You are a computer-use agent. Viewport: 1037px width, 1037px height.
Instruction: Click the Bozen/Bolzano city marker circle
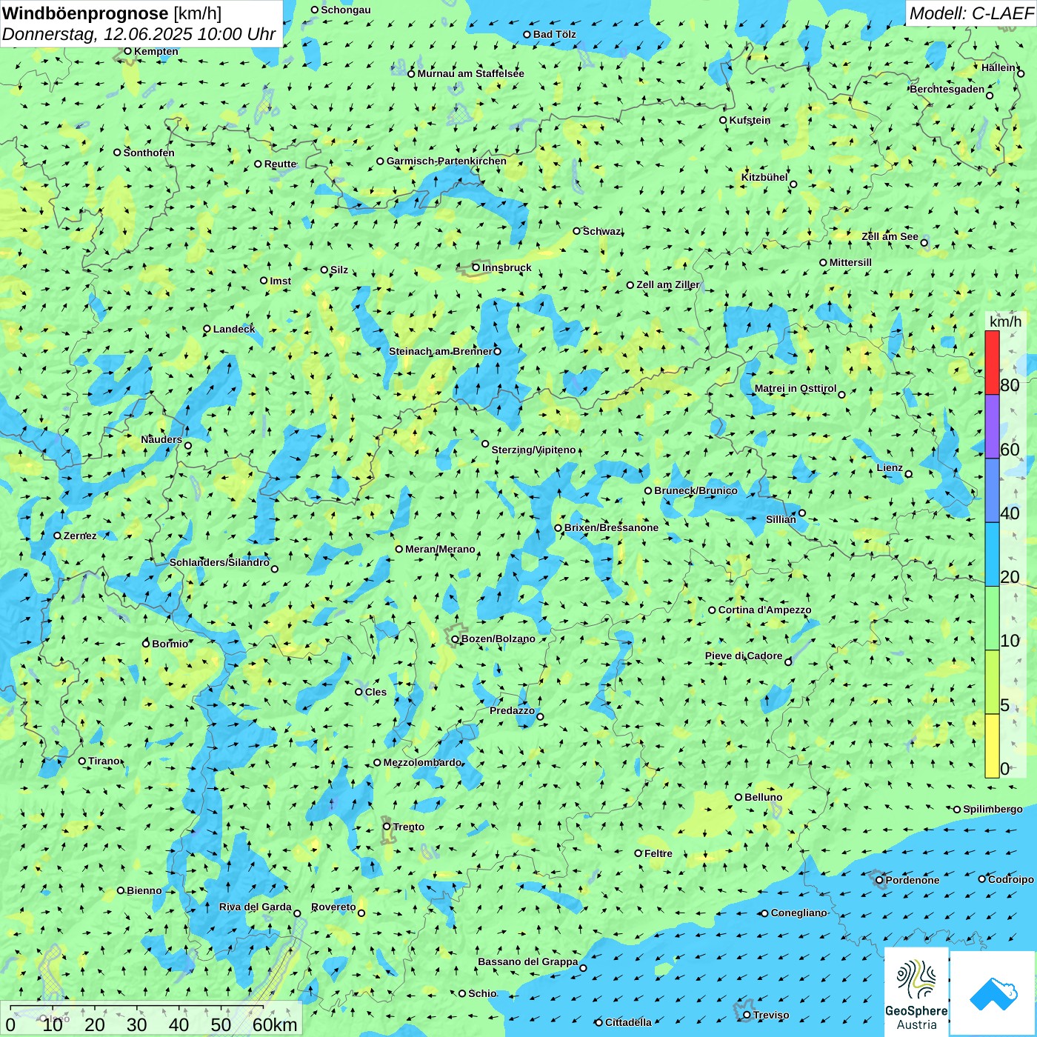click(x=456, y=638)
